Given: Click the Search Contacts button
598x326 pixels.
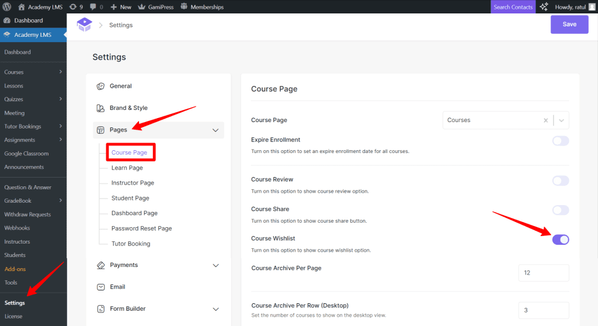Looking at the screenshot, I should coord(513,7).
